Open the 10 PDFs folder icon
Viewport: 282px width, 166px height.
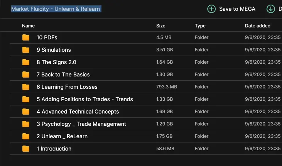pos(26,37)
